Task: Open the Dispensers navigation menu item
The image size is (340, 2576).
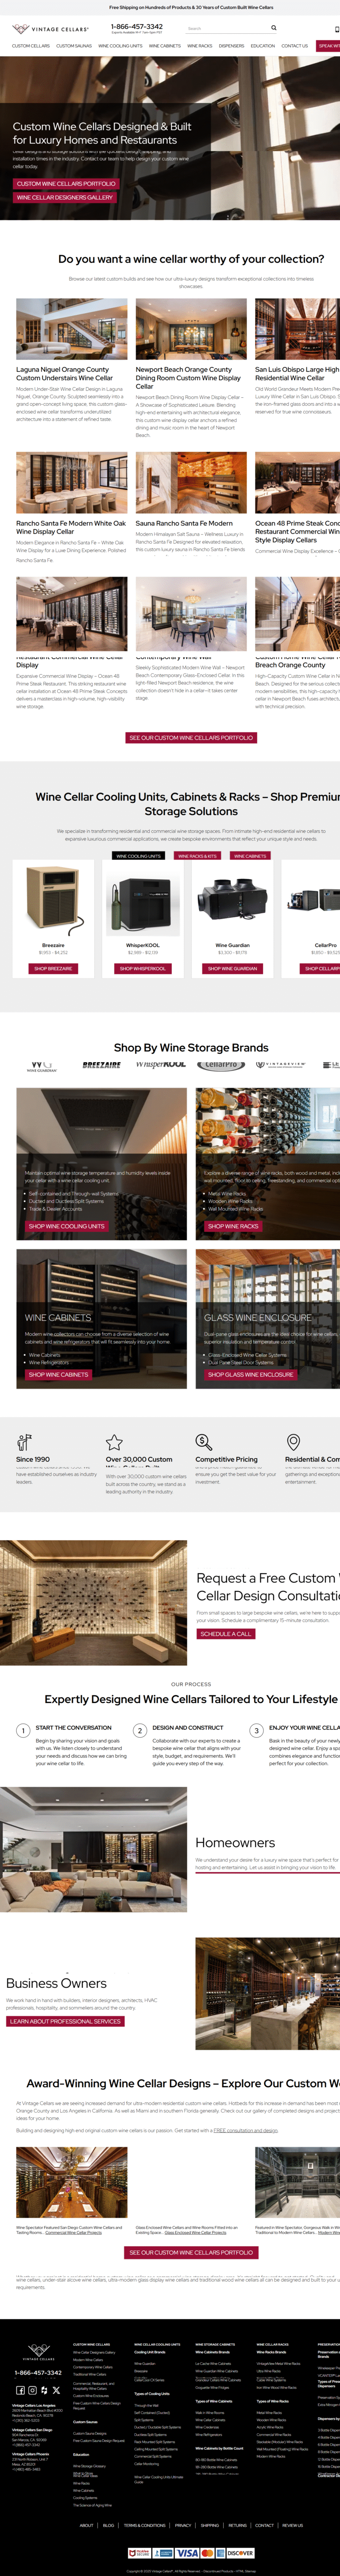Action: [x=232, y=46]
